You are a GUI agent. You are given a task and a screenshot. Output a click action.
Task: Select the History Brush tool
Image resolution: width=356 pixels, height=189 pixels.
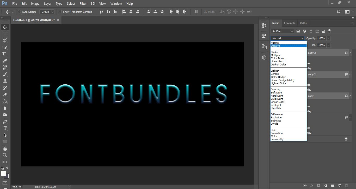(x=5, y=88)
